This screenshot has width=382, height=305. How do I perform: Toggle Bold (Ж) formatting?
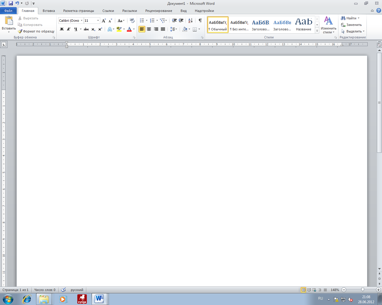point(62,29)
